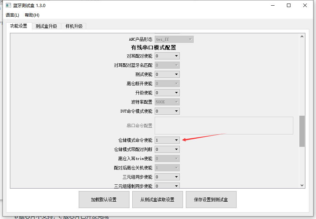Click the 串口命令配置 label
This screenshot has height=219, width=316.
tap(139, 126)
